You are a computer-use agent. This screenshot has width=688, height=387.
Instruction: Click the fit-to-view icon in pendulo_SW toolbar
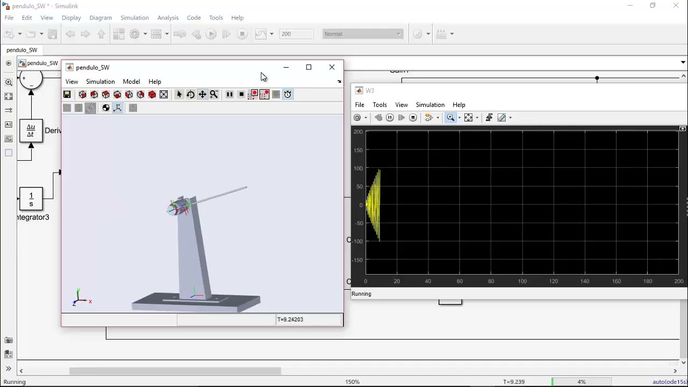[x=164, y=95]
